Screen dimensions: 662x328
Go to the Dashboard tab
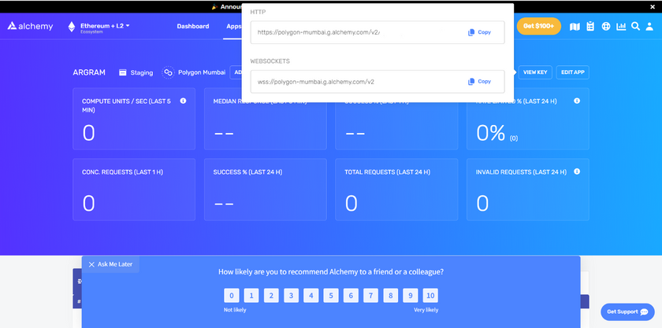coord(193,26)
